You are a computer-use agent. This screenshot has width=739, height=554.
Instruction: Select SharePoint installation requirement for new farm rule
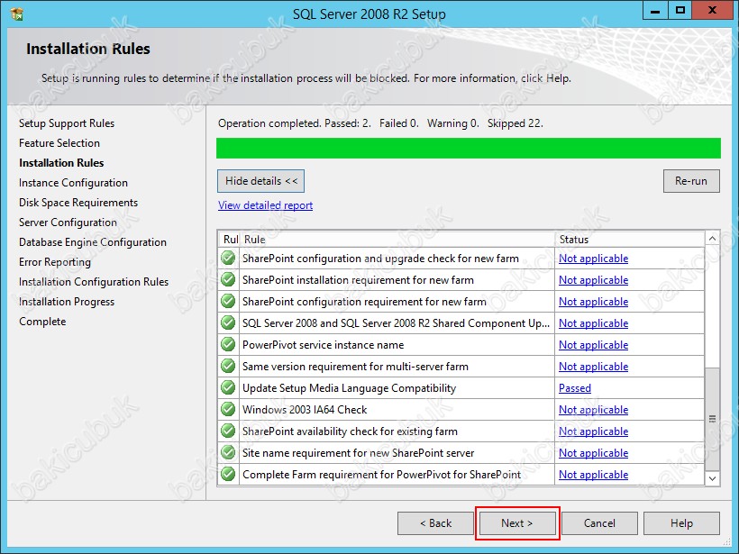pos(358,280)
